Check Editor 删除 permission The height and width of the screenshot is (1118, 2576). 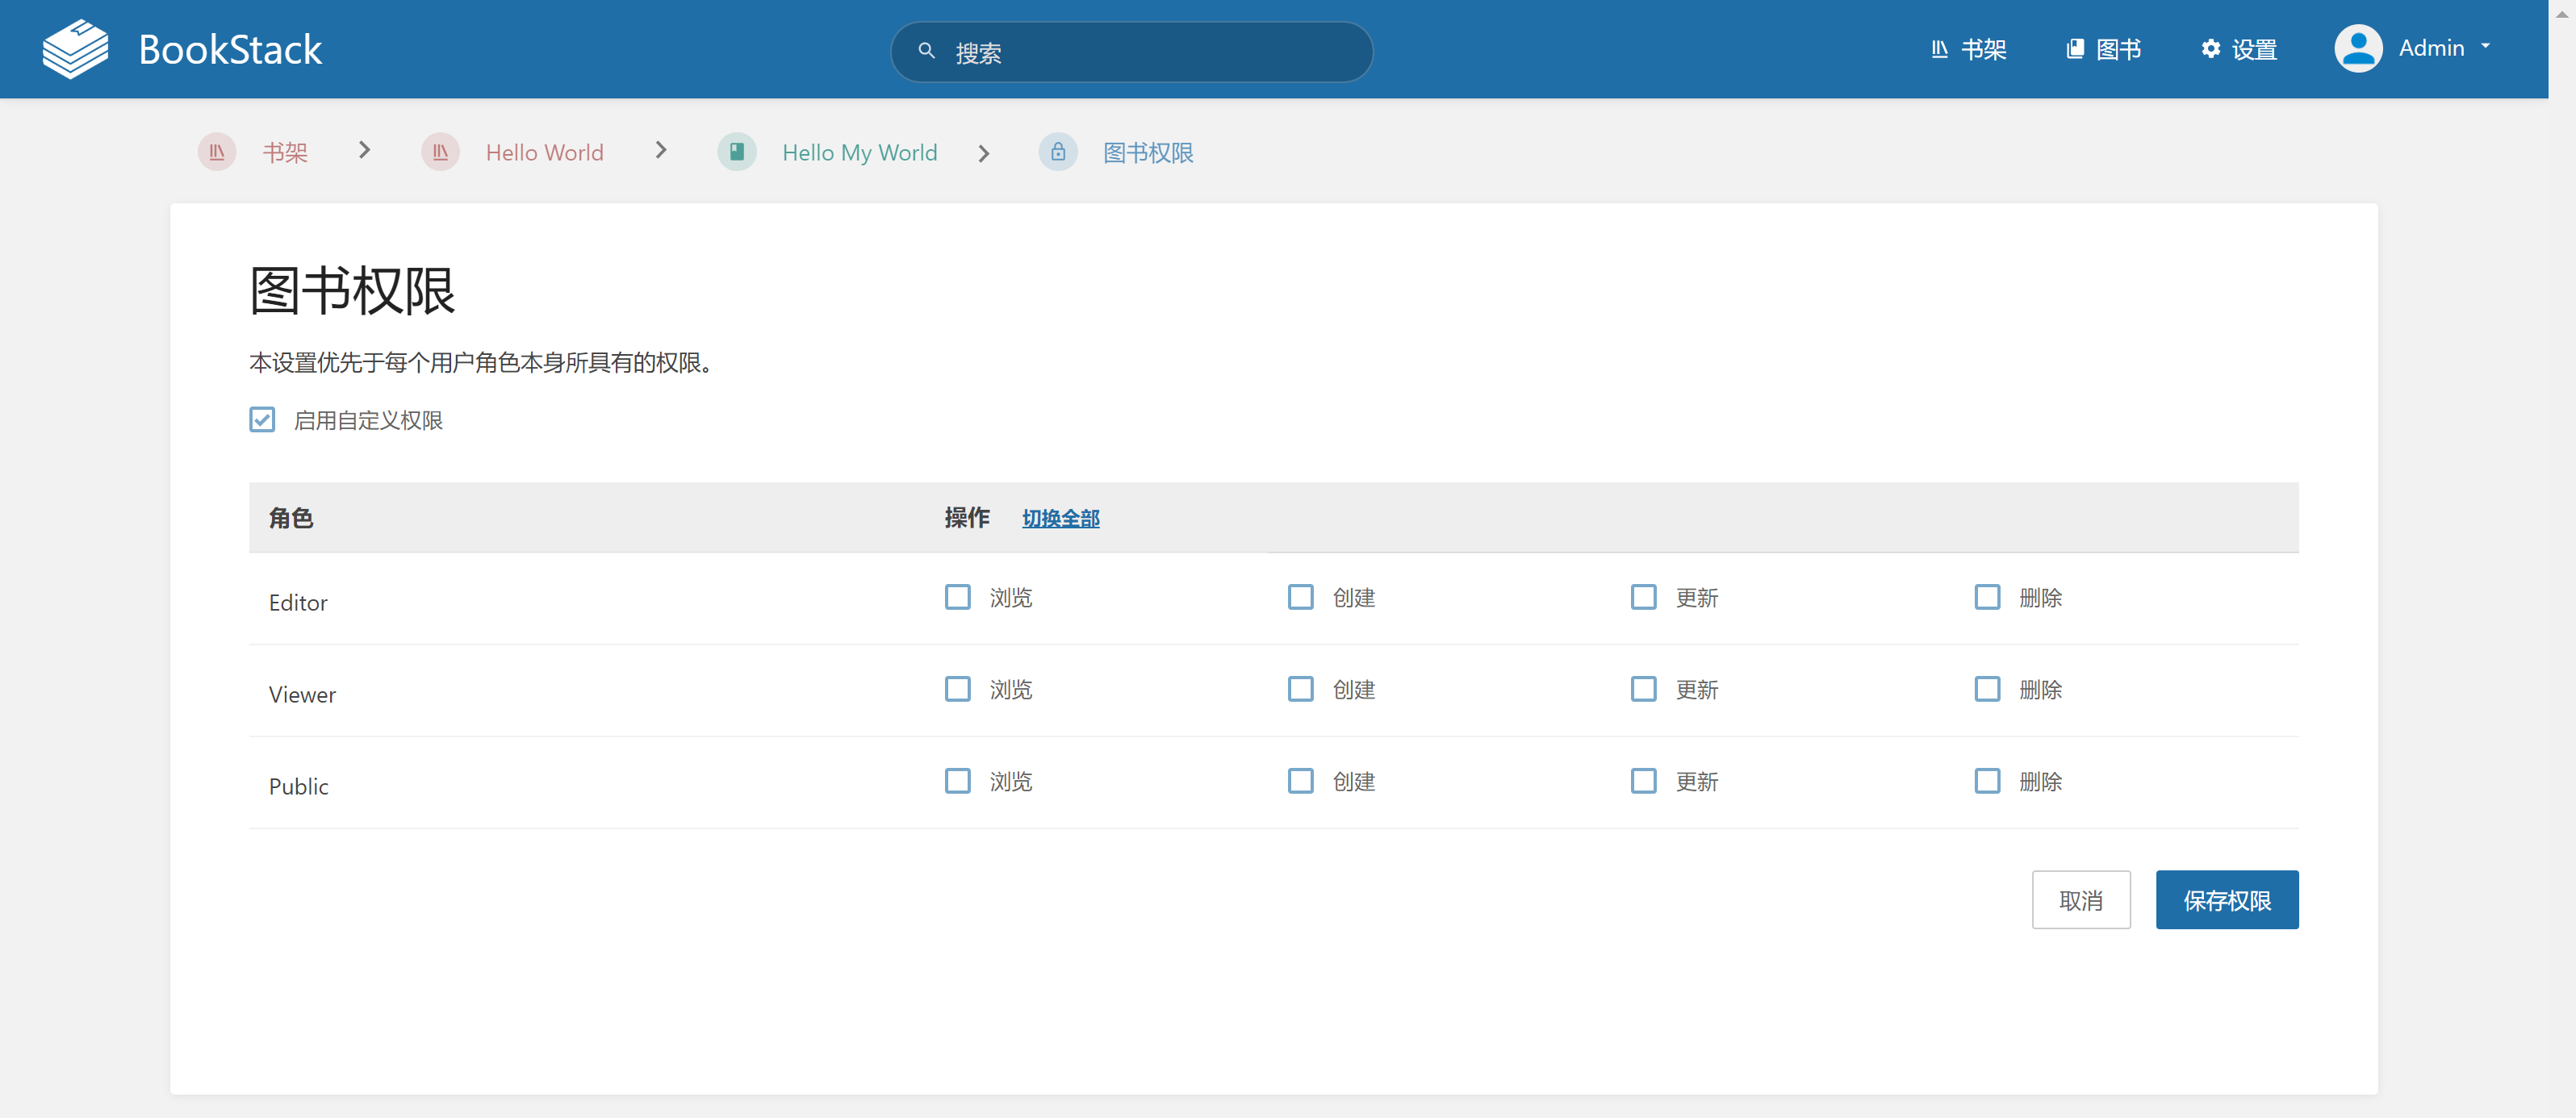(x=1988, y=596)
